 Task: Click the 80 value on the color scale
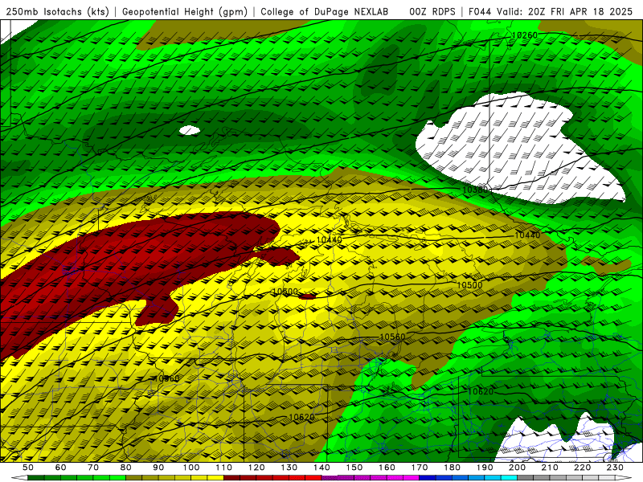[x=126, y=468]
